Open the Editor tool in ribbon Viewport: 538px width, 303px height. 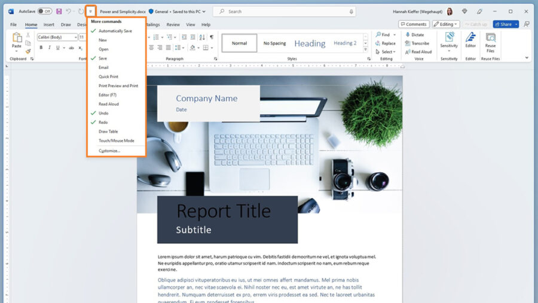point(470,39)
